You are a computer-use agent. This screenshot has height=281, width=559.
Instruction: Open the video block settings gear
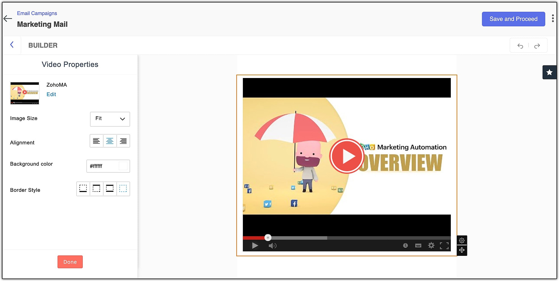(x=462, y=240)
